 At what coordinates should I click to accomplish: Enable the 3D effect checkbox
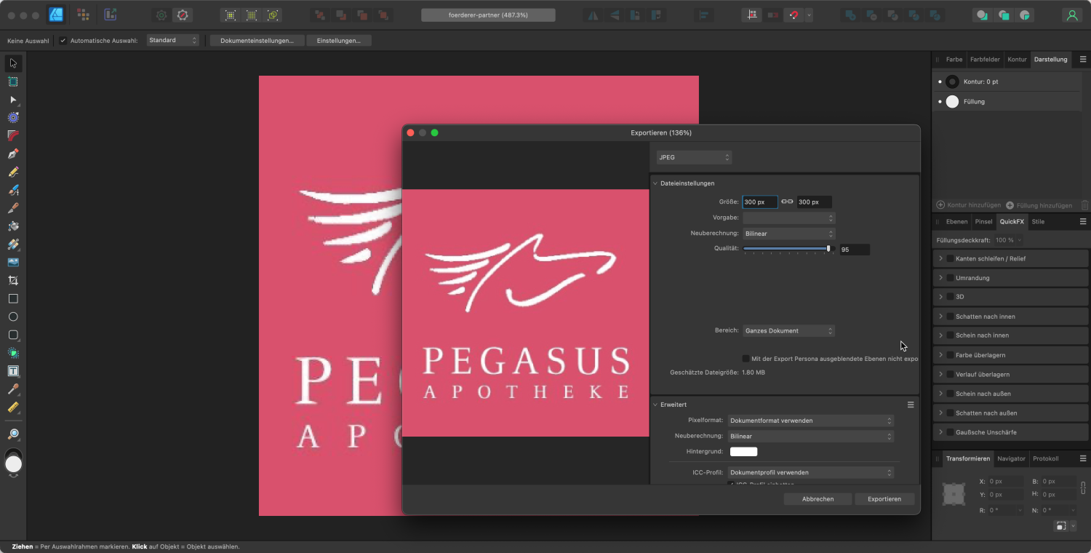click(x=950, y=297)
